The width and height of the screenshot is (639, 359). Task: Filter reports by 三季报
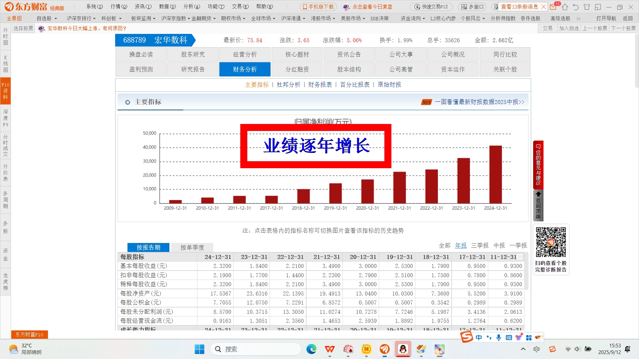480,246
